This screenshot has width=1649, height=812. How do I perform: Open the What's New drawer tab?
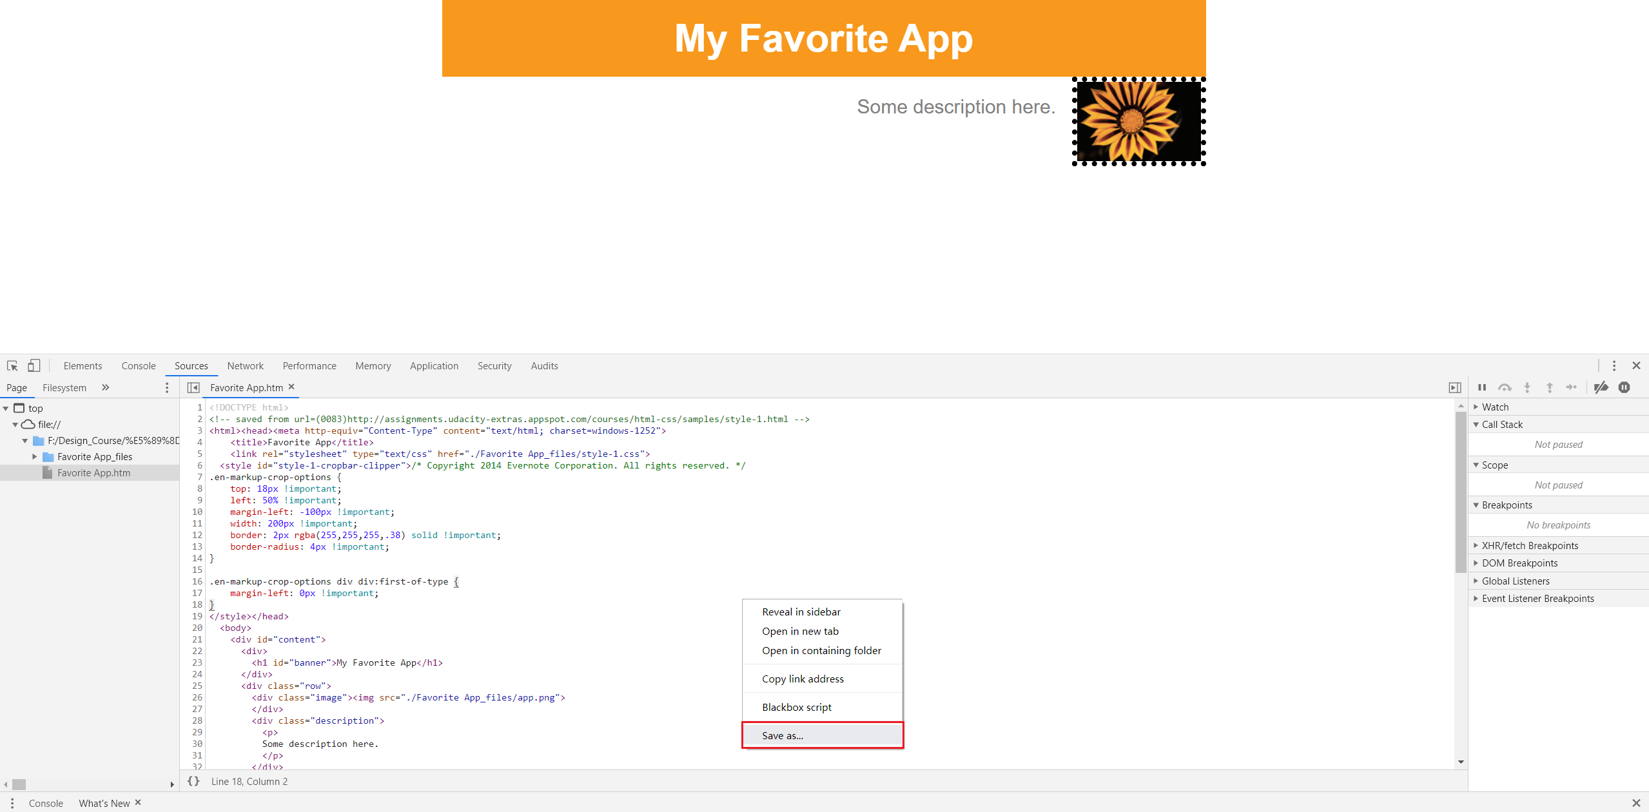click(x=104, y=803)
